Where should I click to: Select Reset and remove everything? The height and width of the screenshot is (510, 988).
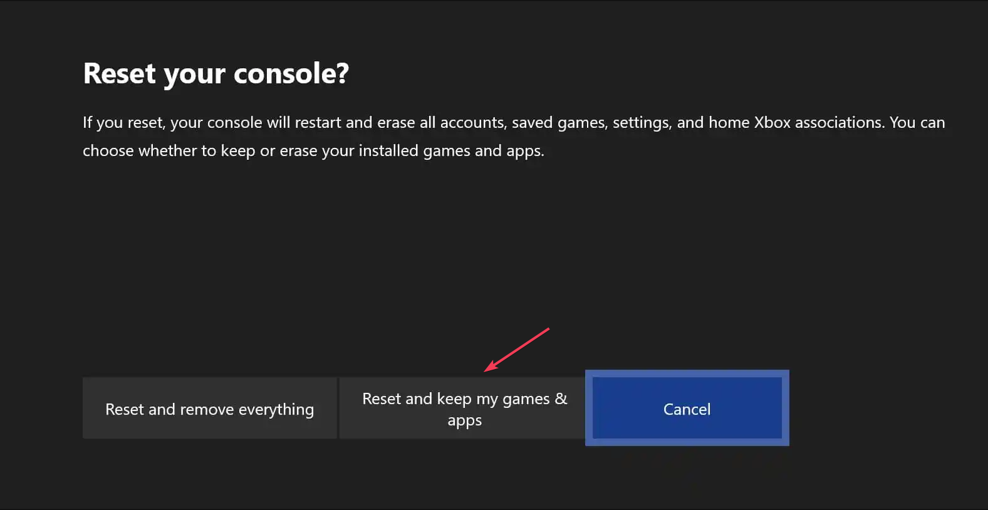210,409
